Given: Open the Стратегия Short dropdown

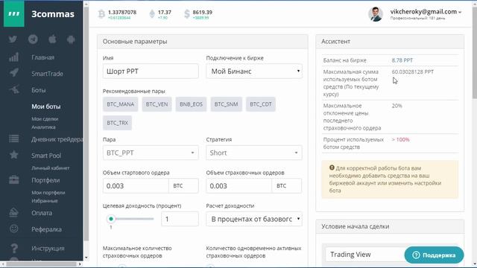Looking at the screenshot, I should pos(254,153).
